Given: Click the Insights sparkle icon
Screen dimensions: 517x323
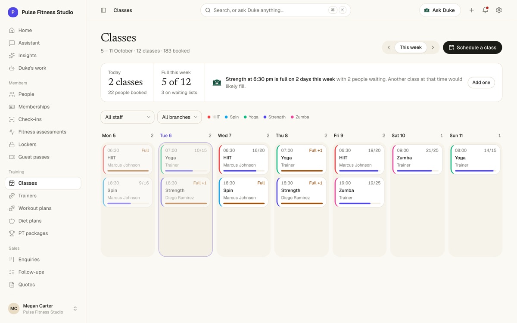Looking at the screenshot, I should tap(12, 56).
